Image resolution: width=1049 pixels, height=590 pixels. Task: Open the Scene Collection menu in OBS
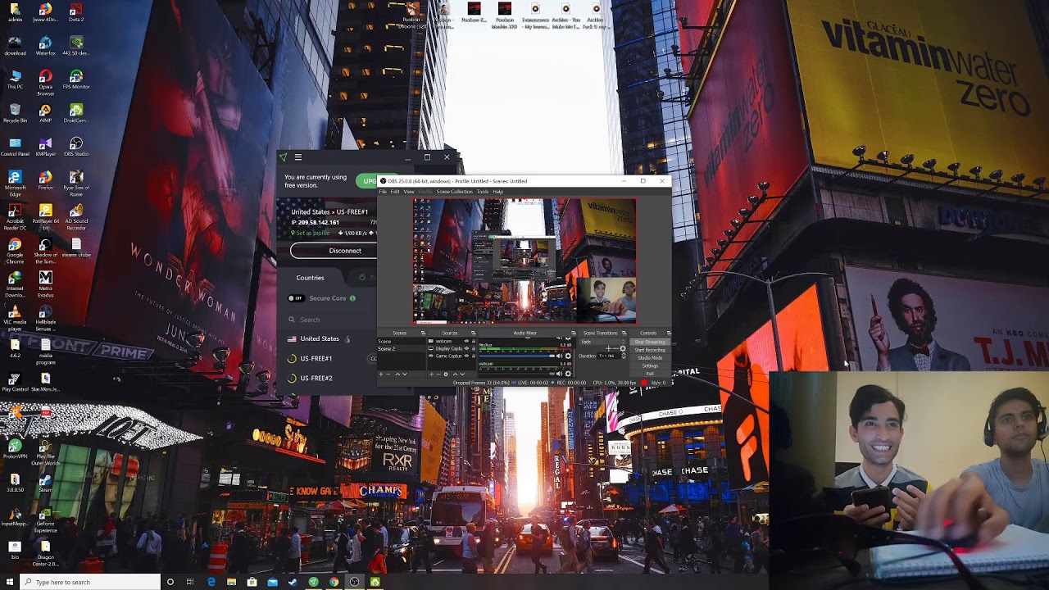coord(454,192)
